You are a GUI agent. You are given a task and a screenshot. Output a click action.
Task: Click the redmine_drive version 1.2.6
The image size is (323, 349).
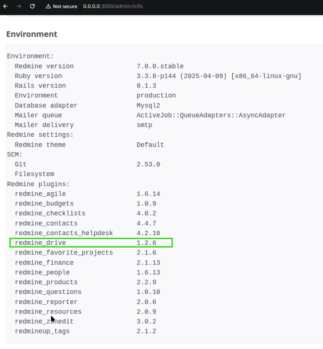[146, 243]
